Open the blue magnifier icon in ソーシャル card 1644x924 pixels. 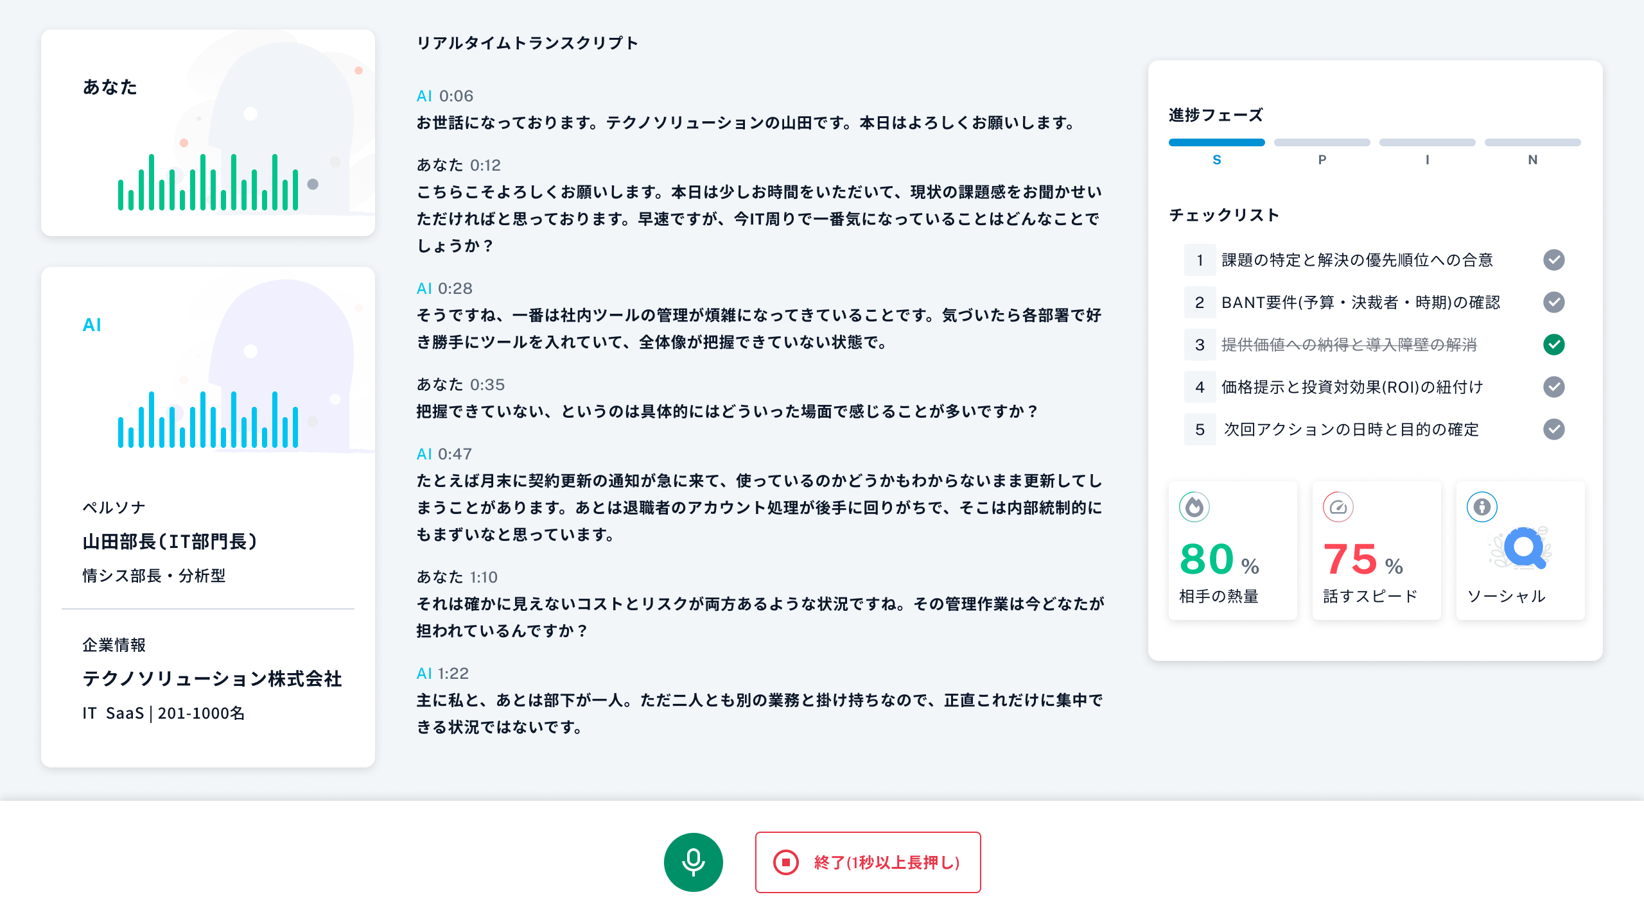pyautogui.click(x=1523, y=549)
